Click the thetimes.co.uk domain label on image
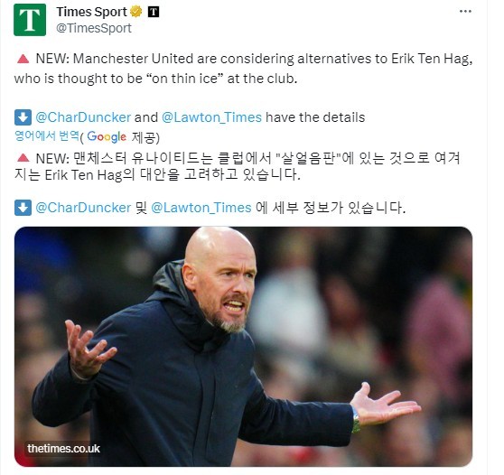Image resolution: width=504 pixels, height=475 pixels. point(63,448)
